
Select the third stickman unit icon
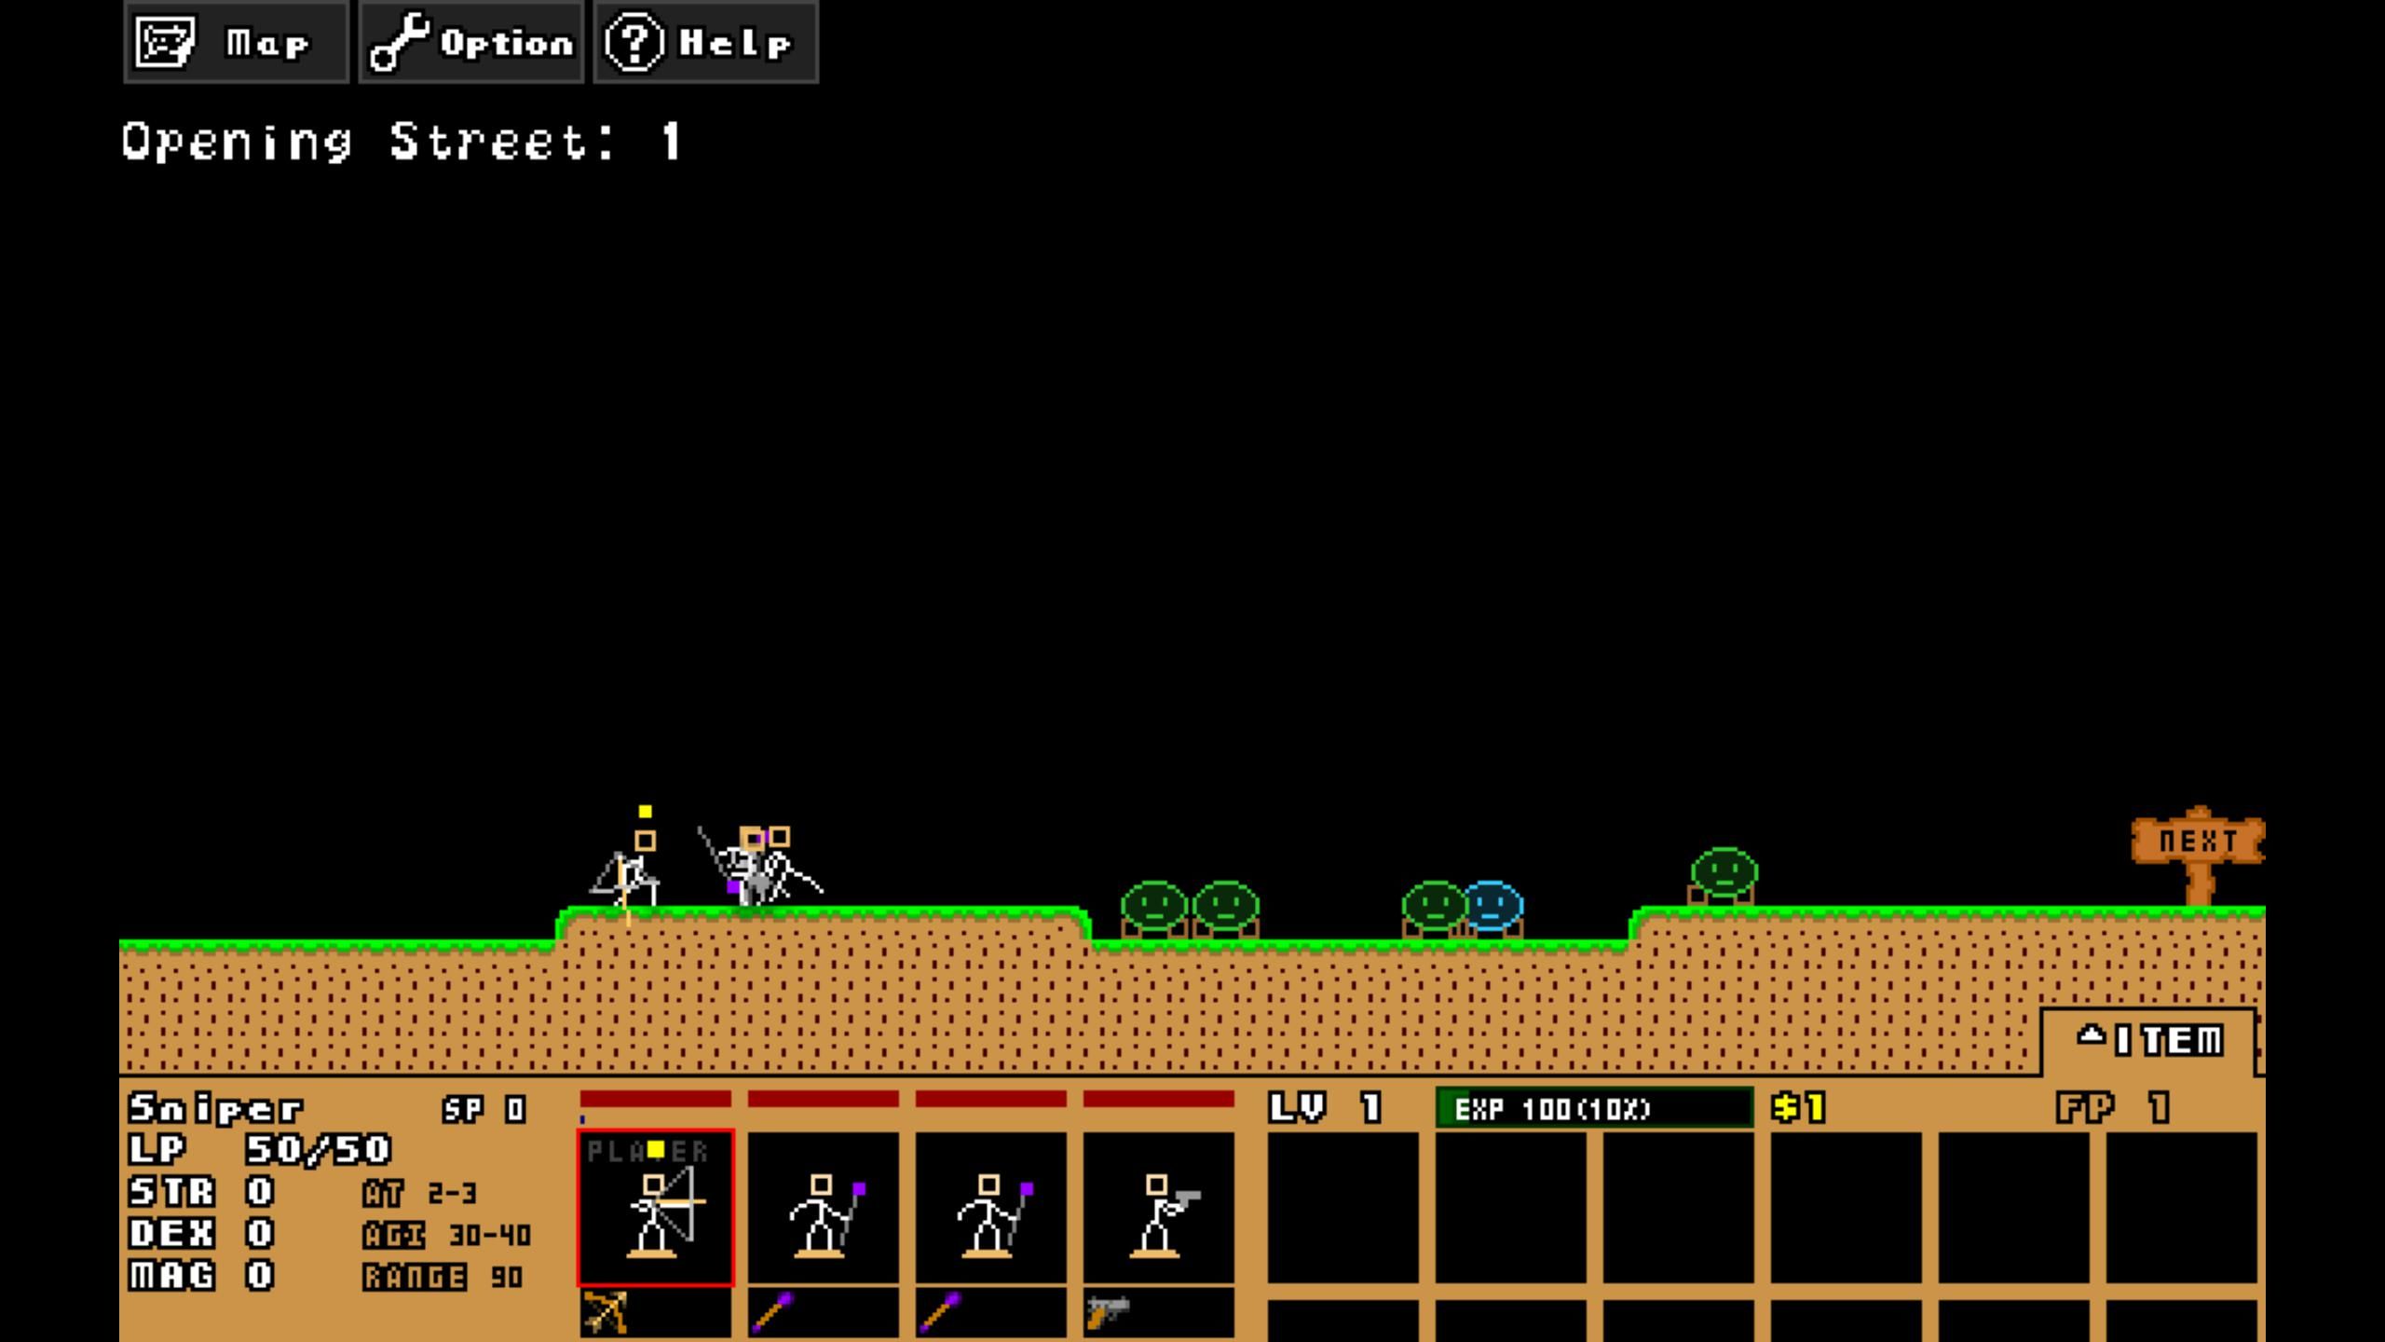click(x=988, y=1204)
